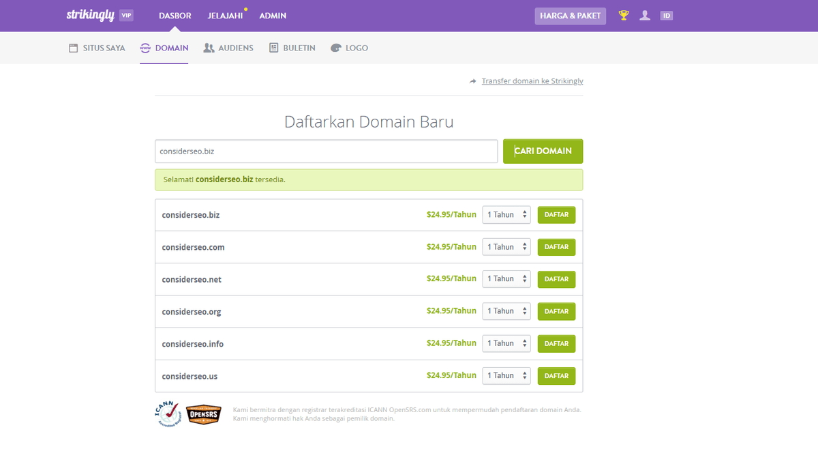
Task: Open the DASBOR menu
Action: point(175,16)
